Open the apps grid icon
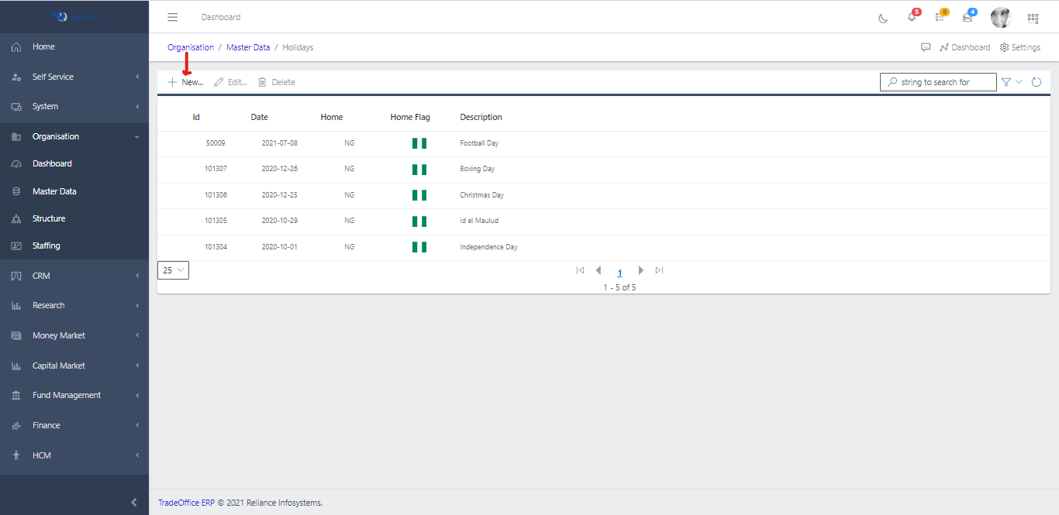The height and width of the screenshot is (515, 1059). (x=1033, y=18)
